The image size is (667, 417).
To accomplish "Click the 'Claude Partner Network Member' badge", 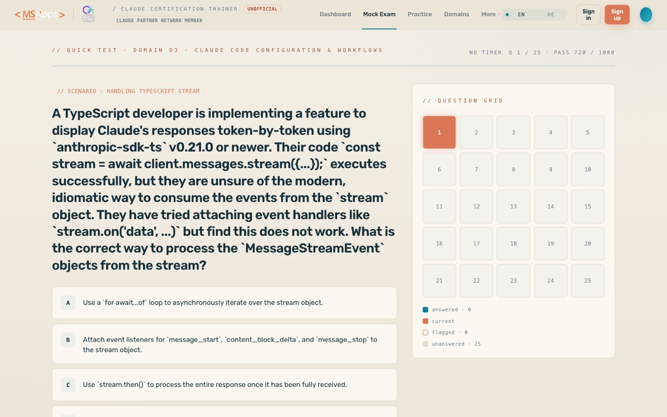I will coord(160,20).
